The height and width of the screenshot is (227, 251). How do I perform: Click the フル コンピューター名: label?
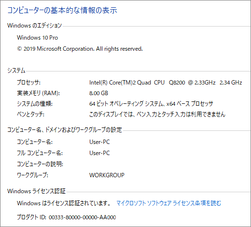click(40, 153)
